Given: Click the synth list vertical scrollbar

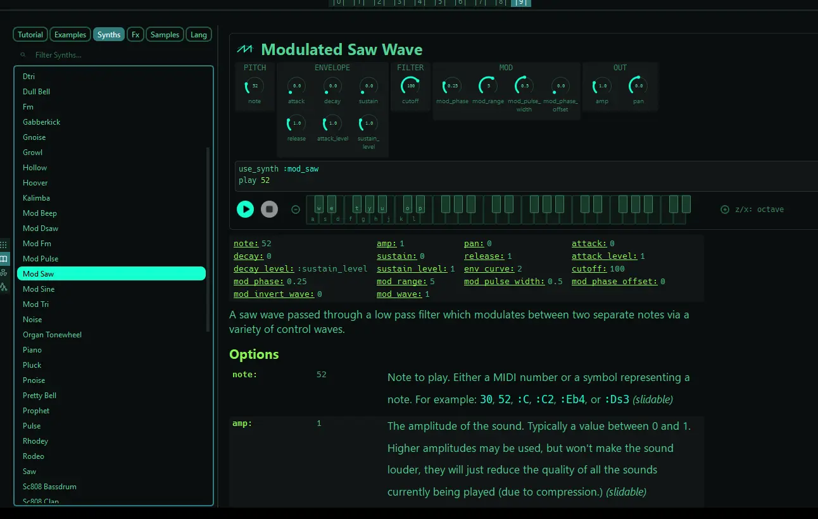Looking at the screenshot, I should [x=208, y=239].
